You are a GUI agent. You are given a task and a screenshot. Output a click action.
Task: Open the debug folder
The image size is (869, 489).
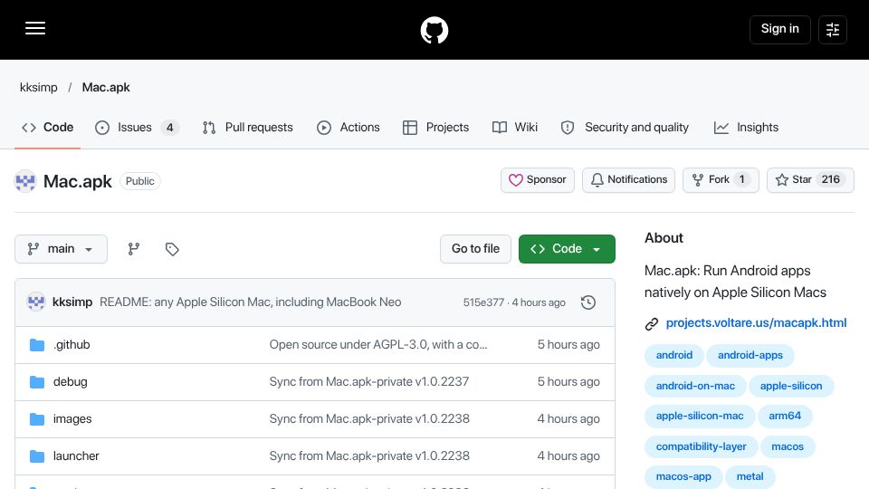71,382
